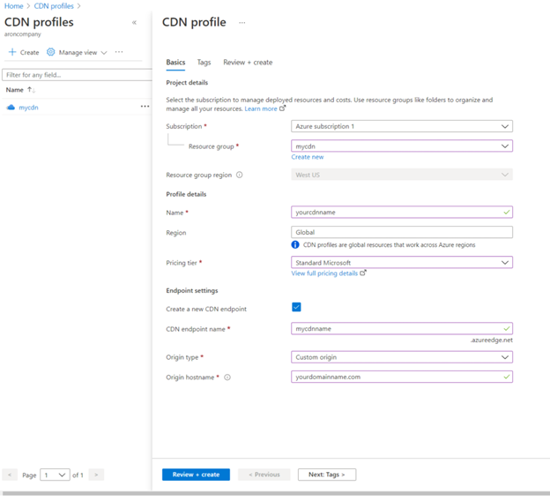This screenshot has height=501, width=550.
Task: Click the mycdn cloud icon
Action: click(11, 108)
